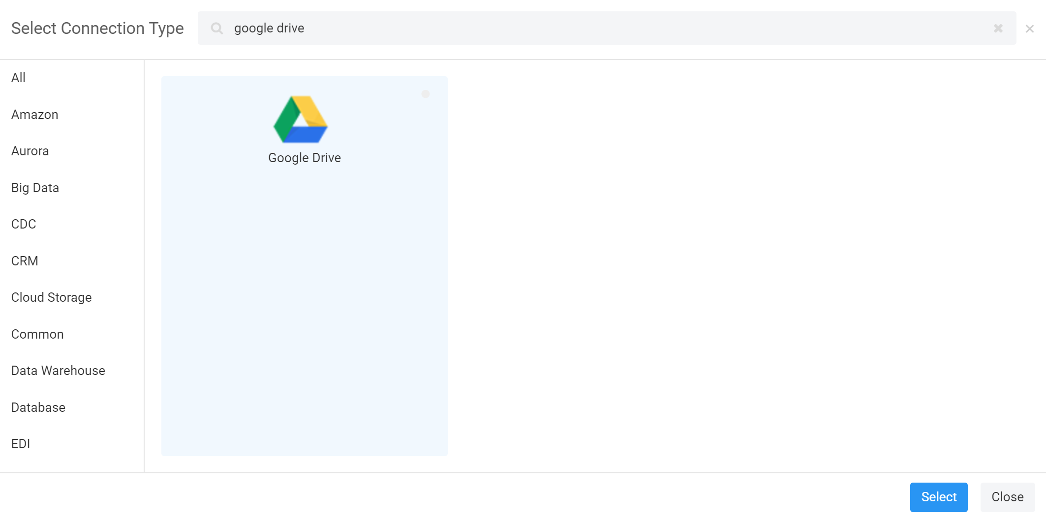
Task: Click the 'google drive' search field
Action: click(590, 29)
